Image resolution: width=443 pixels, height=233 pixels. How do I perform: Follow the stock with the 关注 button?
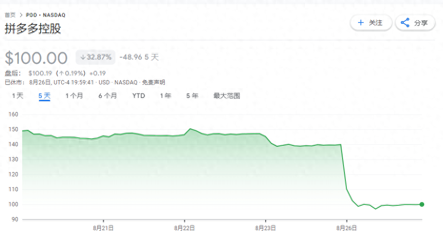click(371, 23)
